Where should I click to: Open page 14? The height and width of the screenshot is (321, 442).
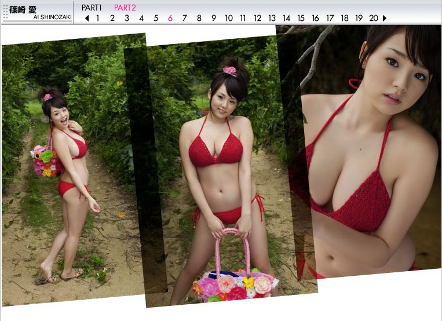click(x=286, y=19)
